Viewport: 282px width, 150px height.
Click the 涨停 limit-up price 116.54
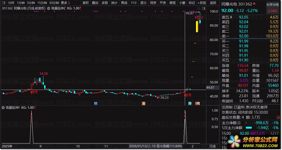tap(243, 66)
